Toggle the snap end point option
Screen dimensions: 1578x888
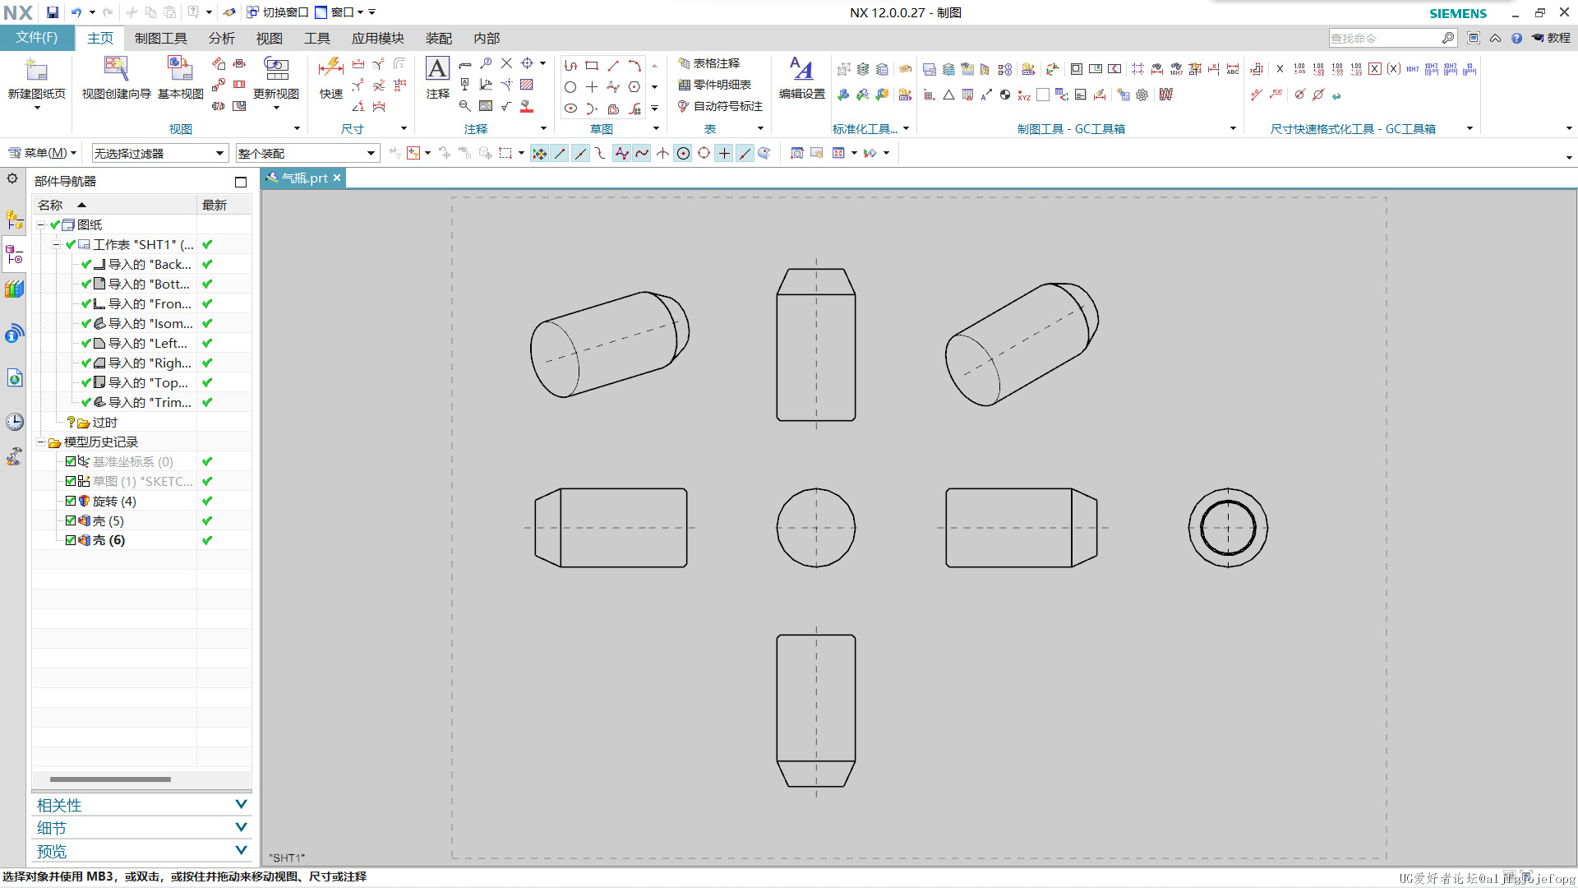(x=560, y=153)
